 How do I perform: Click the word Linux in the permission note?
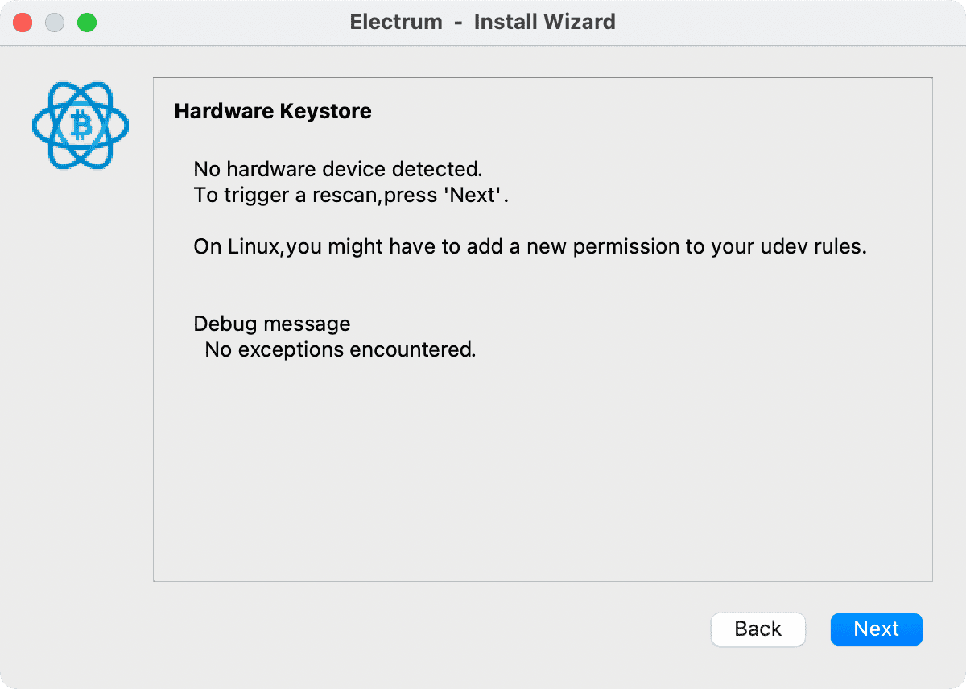pyautogui.click(x=252, y=246)
